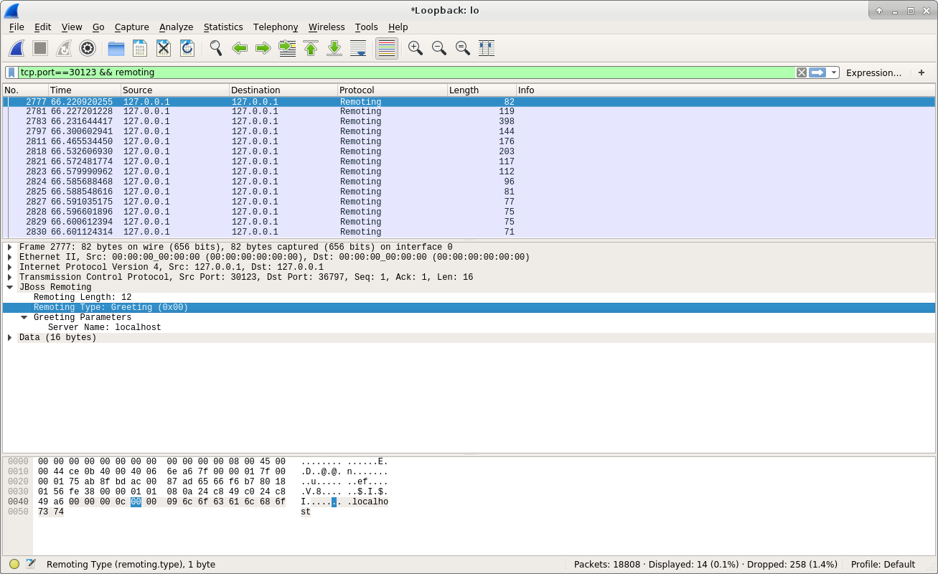
Task: Close the capture file icon
Action: click(x=164, y=48)
